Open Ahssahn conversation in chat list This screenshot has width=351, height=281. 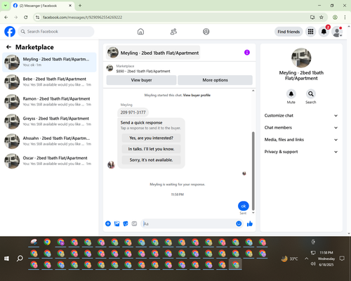tap(49, 141)
